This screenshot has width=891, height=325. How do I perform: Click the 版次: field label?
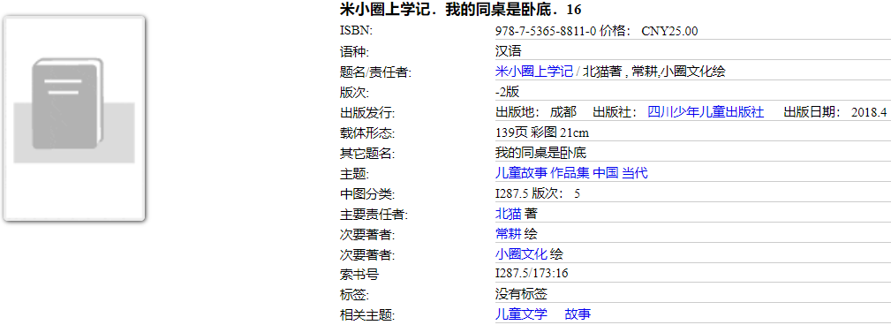coord(354,92)
